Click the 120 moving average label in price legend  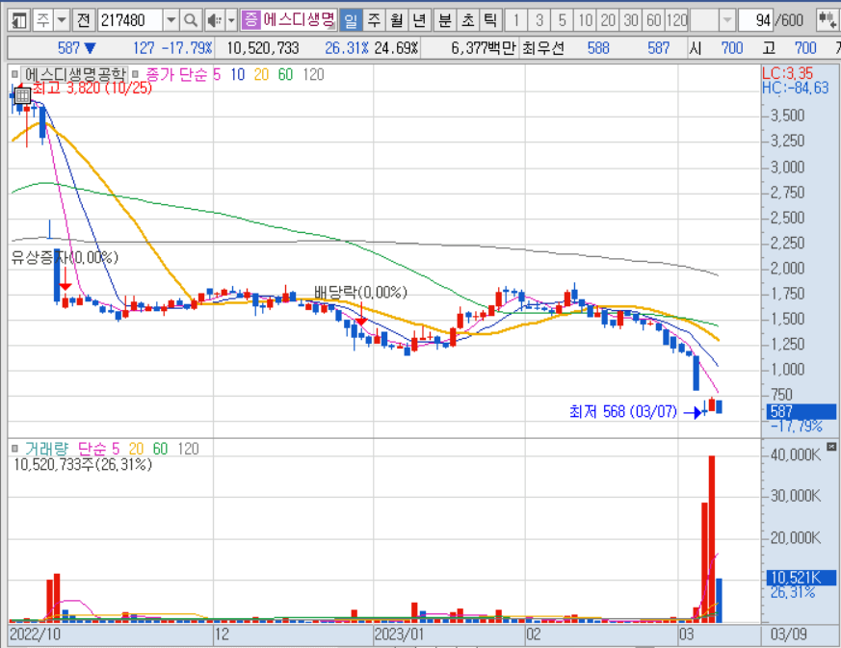point(313,74)
